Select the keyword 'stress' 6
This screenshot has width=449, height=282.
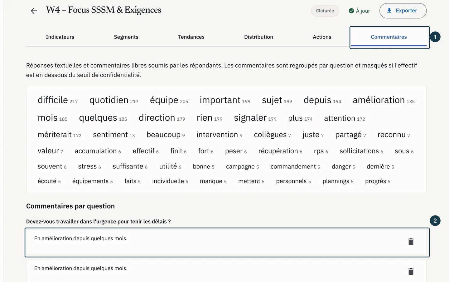point(89,166)
